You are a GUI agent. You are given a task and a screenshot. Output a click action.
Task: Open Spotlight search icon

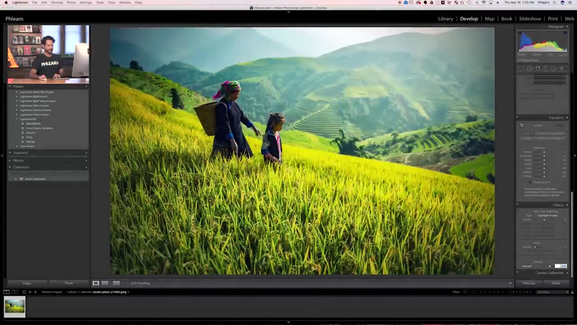(x=553, y=2)
